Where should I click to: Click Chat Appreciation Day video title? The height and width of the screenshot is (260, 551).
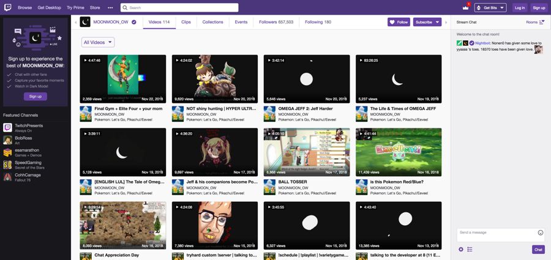117,255
